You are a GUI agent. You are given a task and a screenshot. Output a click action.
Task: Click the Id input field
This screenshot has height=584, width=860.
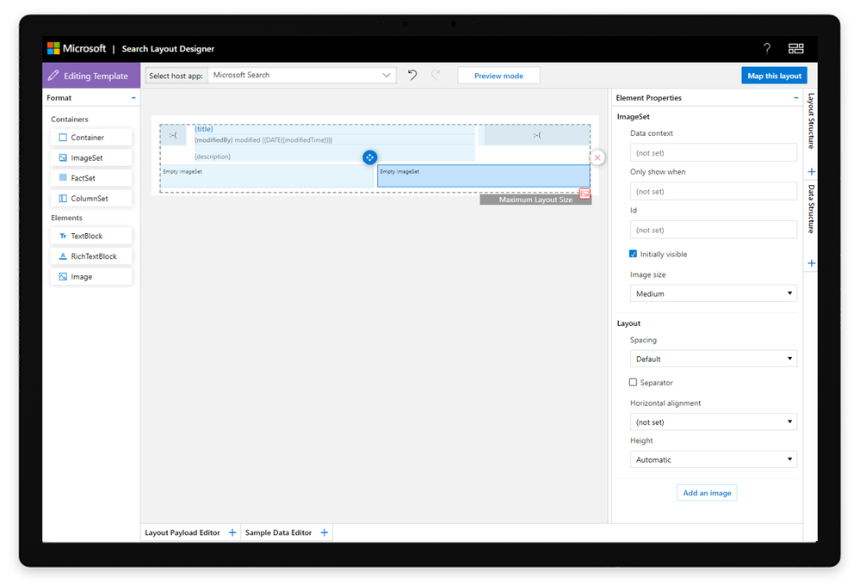click(x=713, y=231)
